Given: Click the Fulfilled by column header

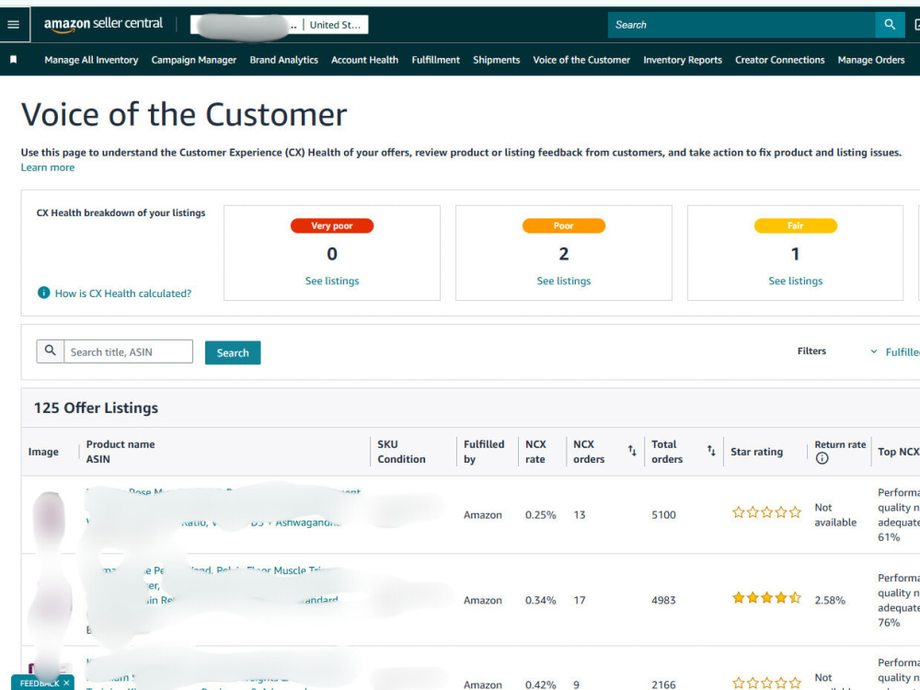Looking at the screenshot, I should pyautogui.click(x=484, y=452).
